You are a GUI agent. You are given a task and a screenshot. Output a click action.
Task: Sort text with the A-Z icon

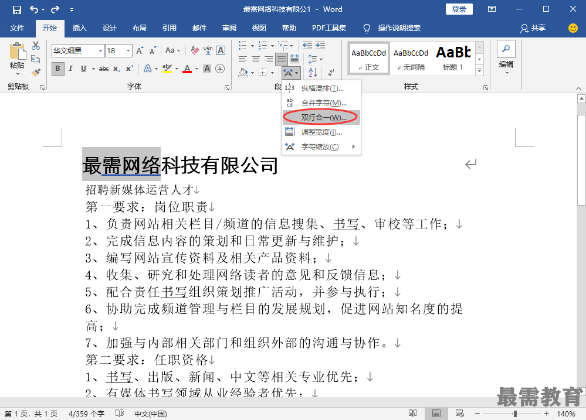(313, 72)
